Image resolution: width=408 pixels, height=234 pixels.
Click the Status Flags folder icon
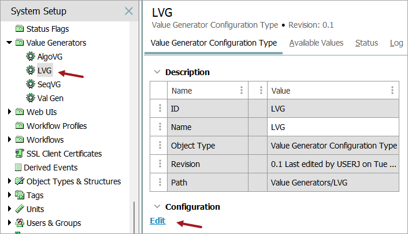click(20, 28)
